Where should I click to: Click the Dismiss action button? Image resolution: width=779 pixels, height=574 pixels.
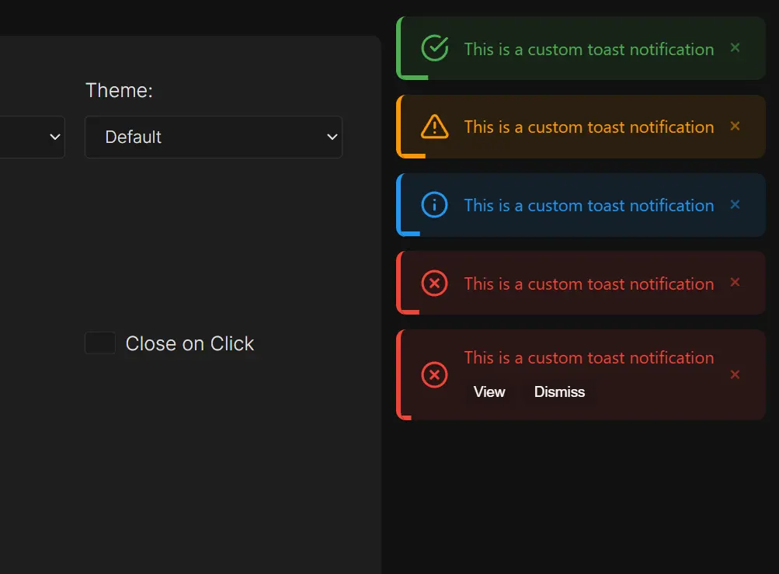(559, 392)
